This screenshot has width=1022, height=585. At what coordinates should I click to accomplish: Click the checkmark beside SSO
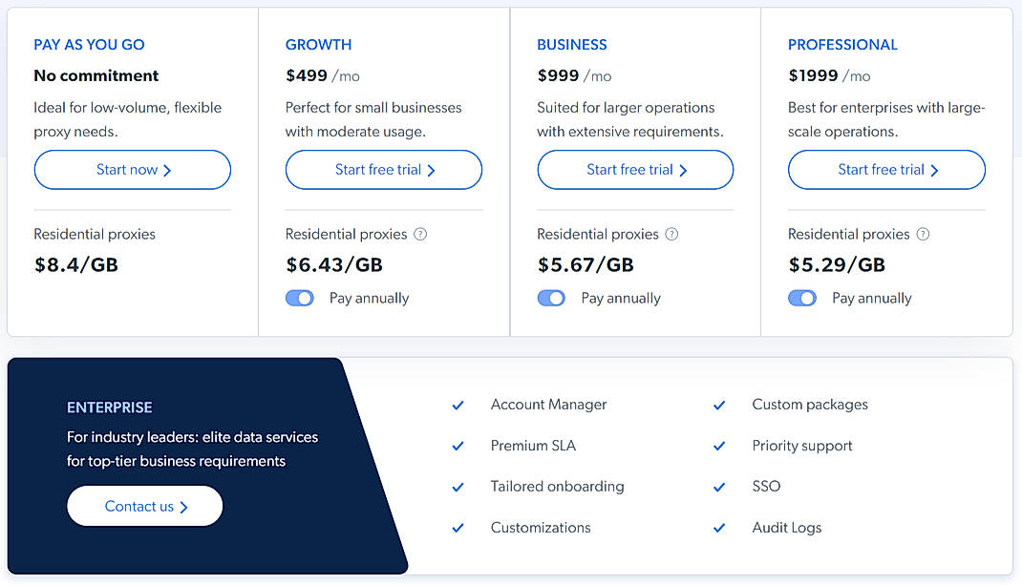[719, 488]
